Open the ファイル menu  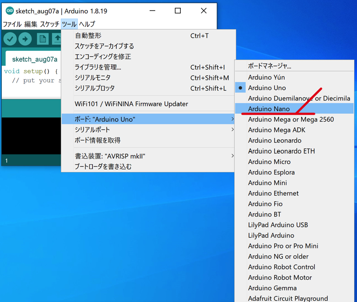click(x=12, y=24)
